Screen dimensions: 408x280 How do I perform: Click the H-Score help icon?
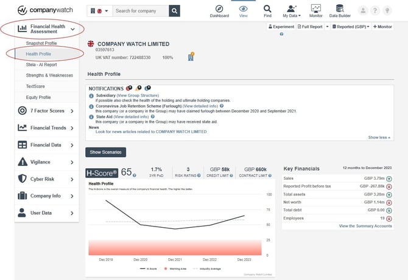click(x=135, y=176)
